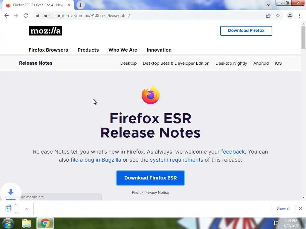The height and width of the screenshot is (229, 306).
Task: Open the Firefox Browsers menu
Action: click(48, 50)
